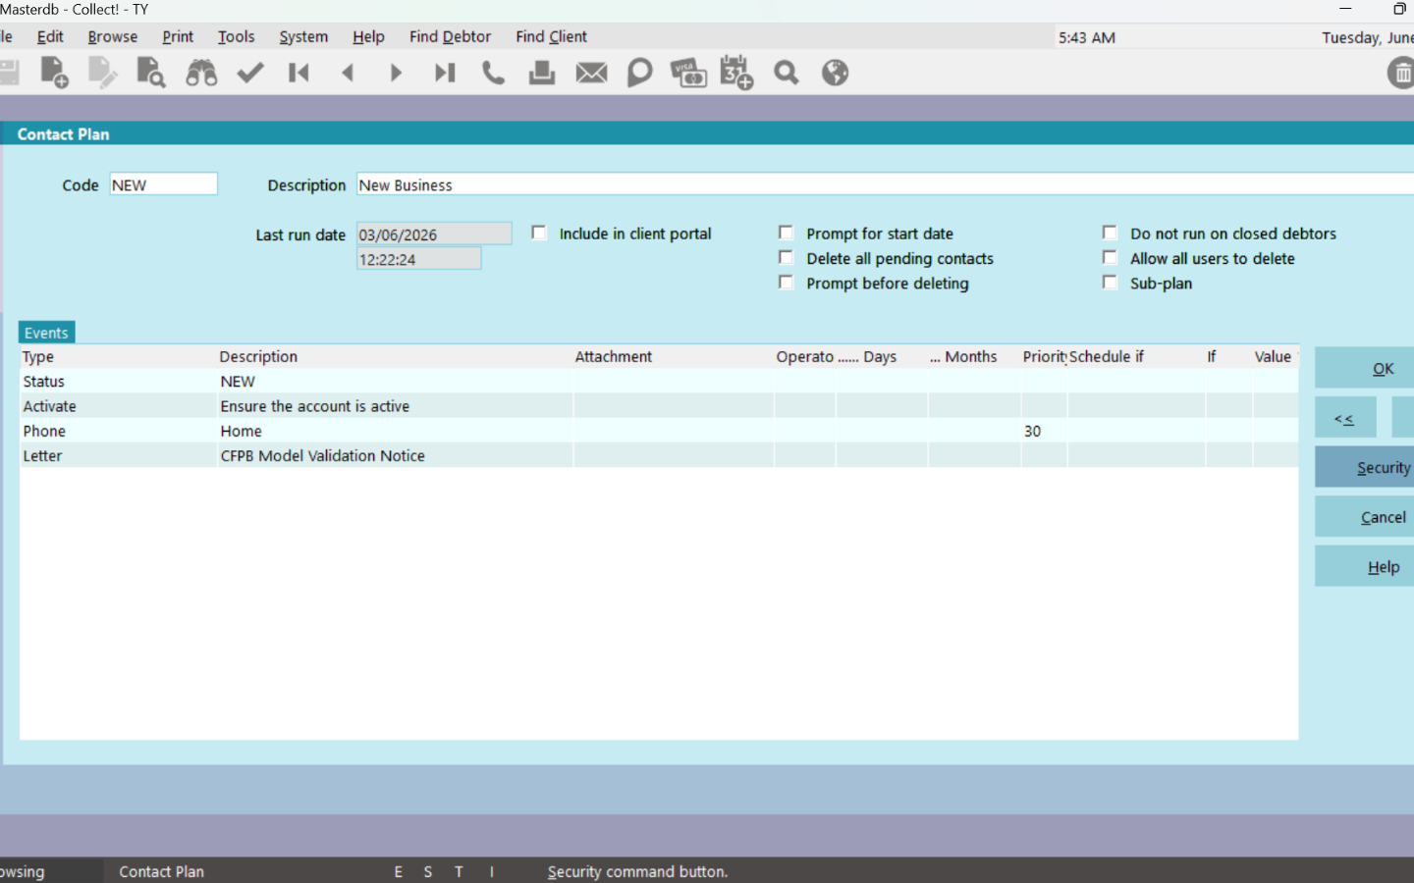This screenshot has width=1414, height=883.
Task: Click the stamp toolbar icon
Action: (542, 73)
